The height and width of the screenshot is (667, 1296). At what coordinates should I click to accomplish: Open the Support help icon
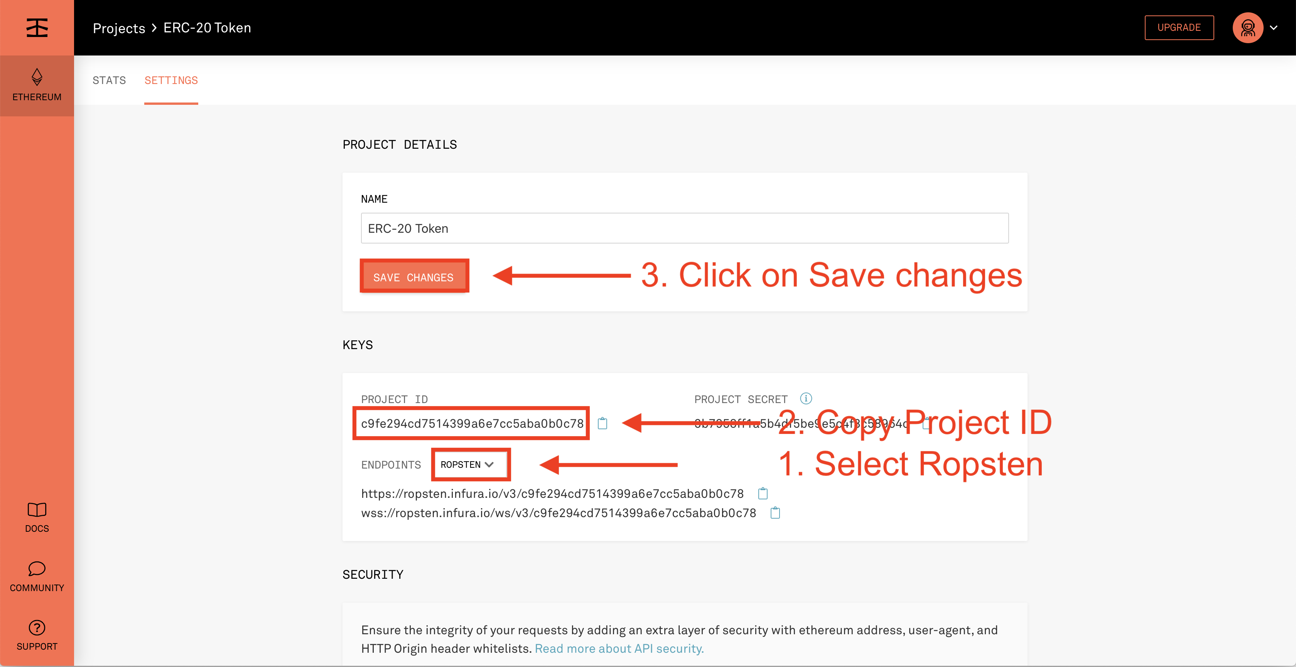(37, 628)
